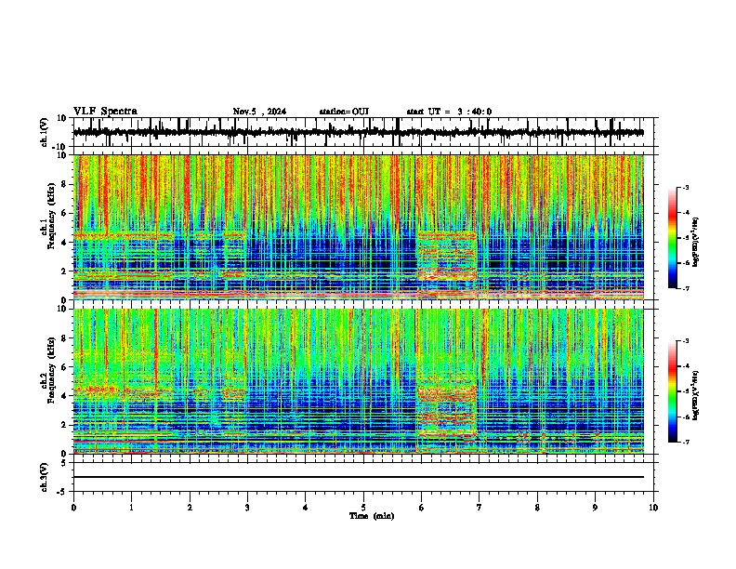
Task: Click the ch.1 'Frequency (kHz)' axis label
Action: click(x=51, y=216)
